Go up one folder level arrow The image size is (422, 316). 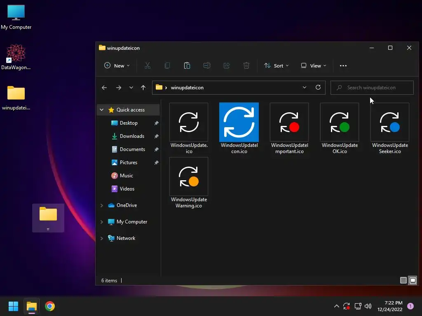pos(143,88)
